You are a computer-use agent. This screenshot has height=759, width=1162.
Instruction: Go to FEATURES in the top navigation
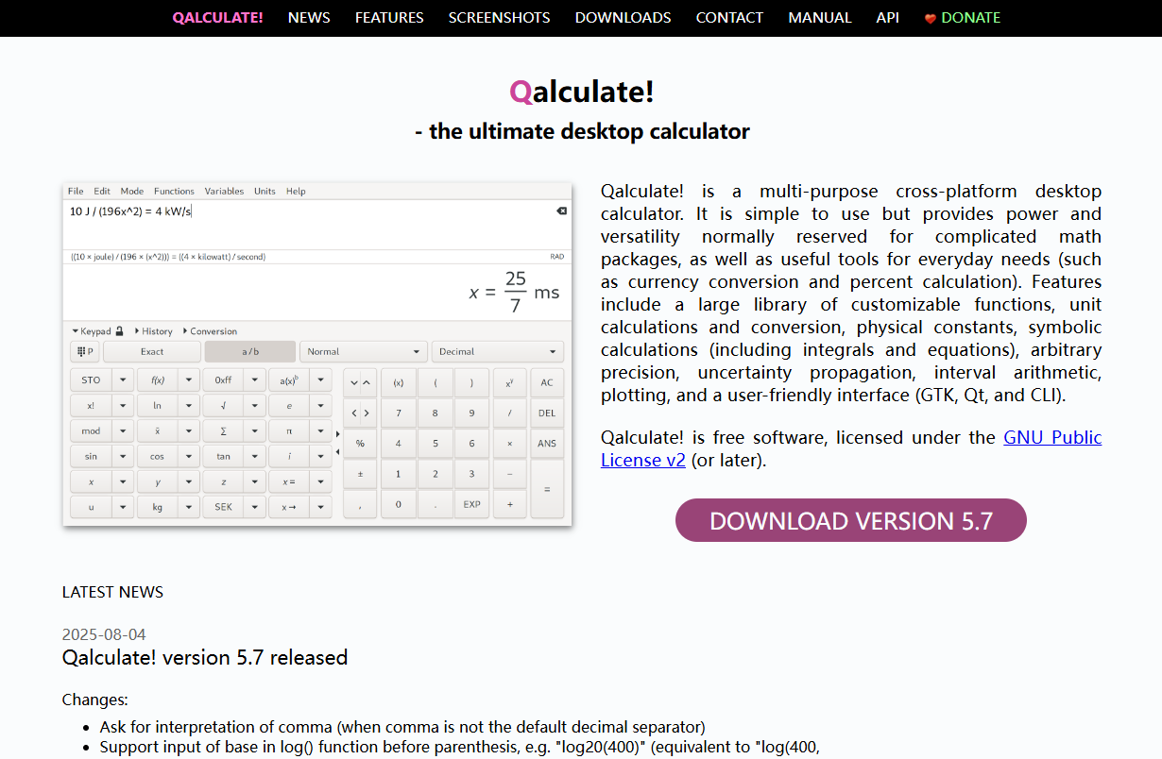pyautogui.click(x=389, y=18)
